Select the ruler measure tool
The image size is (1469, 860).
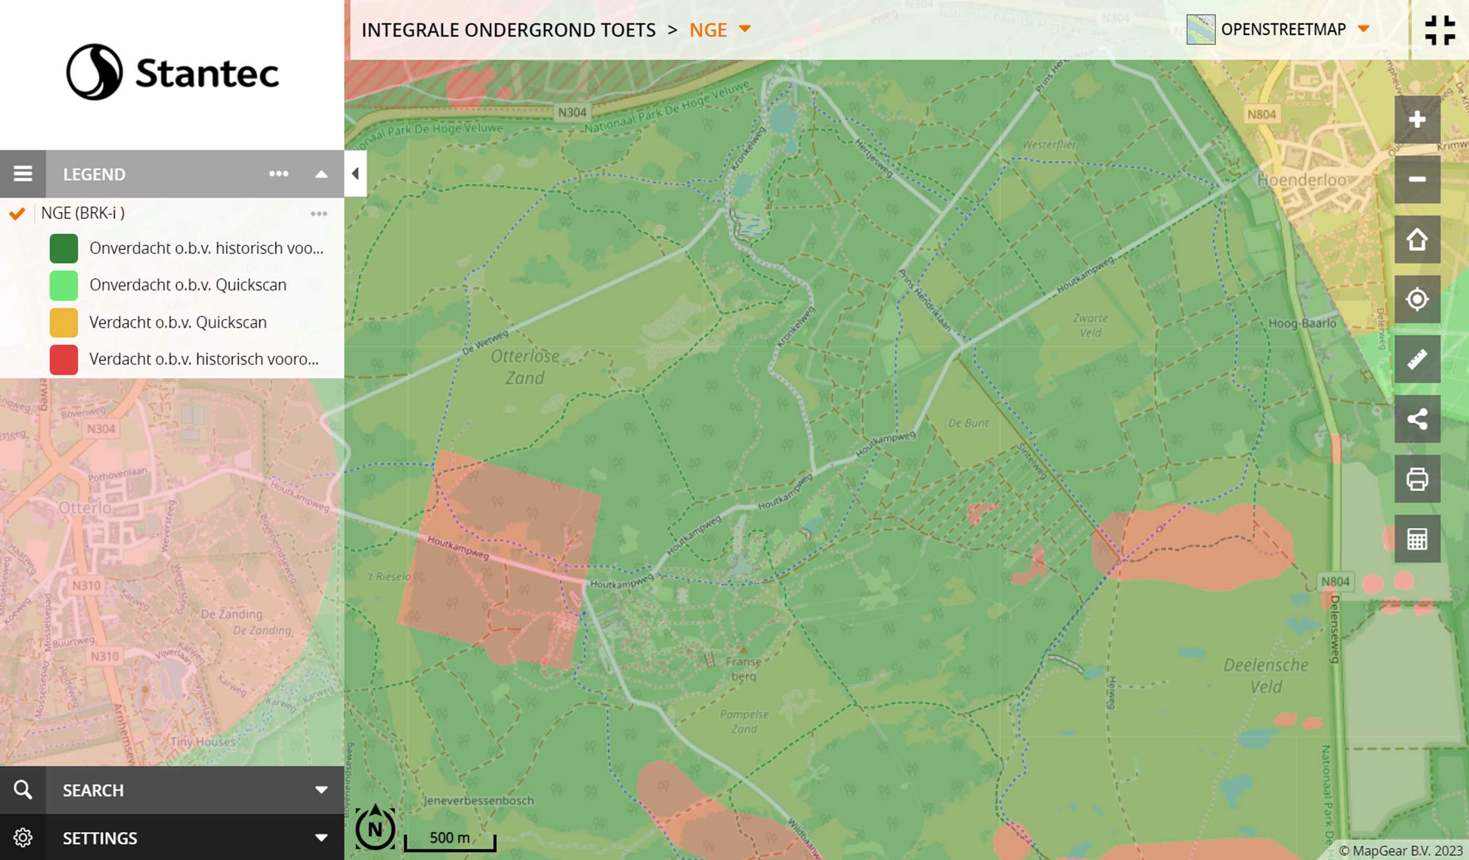1417,359
